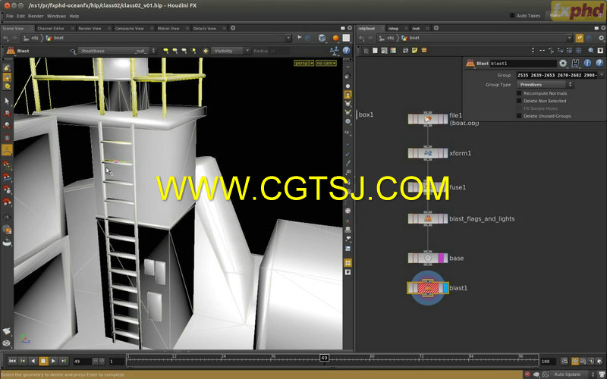Screen dimensions: 607x379
Task: Show node info with the i icon
Action: tap(587, 63)
